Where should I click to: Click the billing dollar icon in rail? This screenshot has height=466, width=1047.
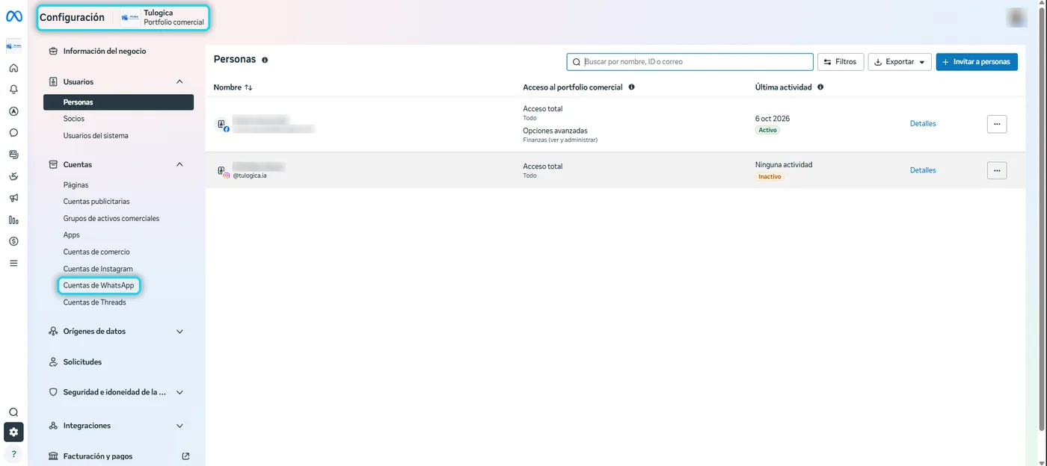(13, 241)
